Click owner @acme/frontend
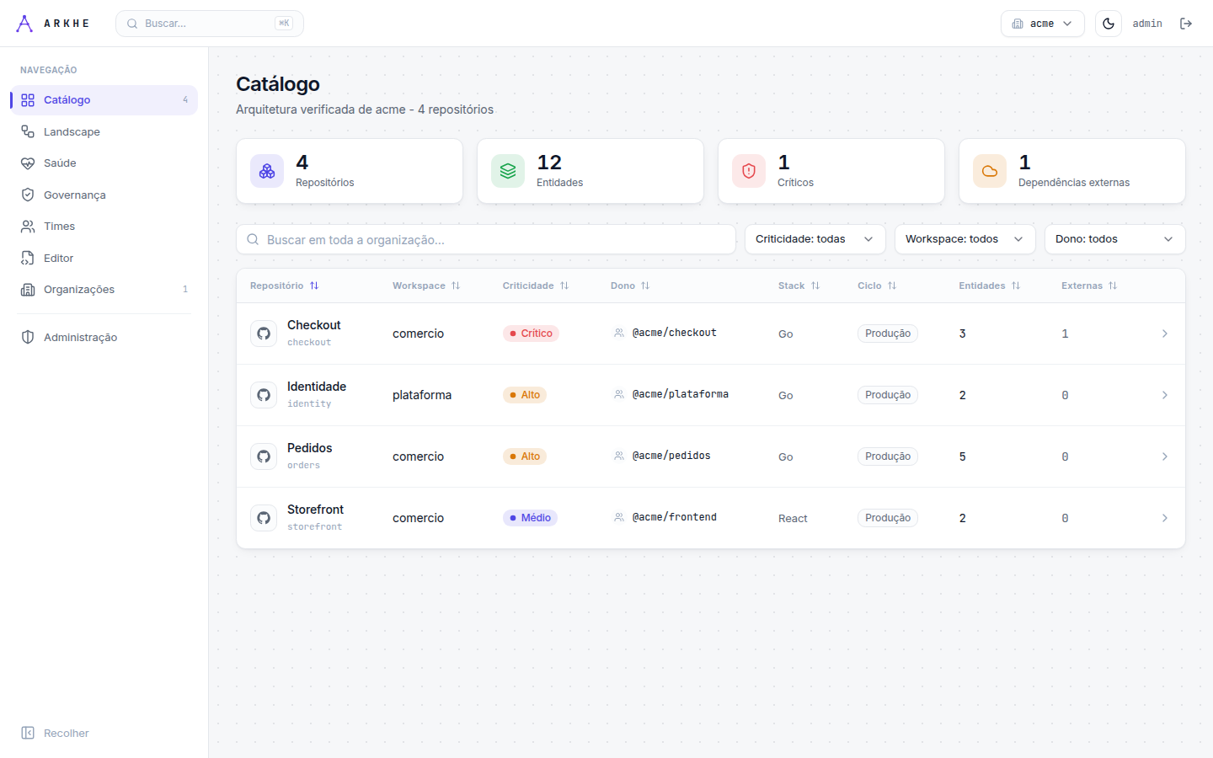The height and width of the screenshot is (758, 1213). click(674, 517)
